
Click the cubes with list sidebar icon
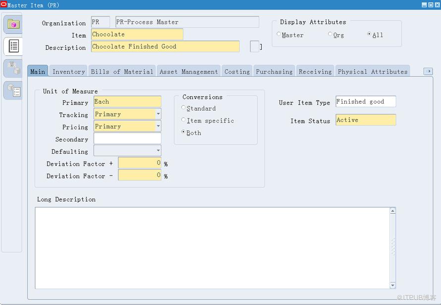pyautogui.click(x=13, y=90)
